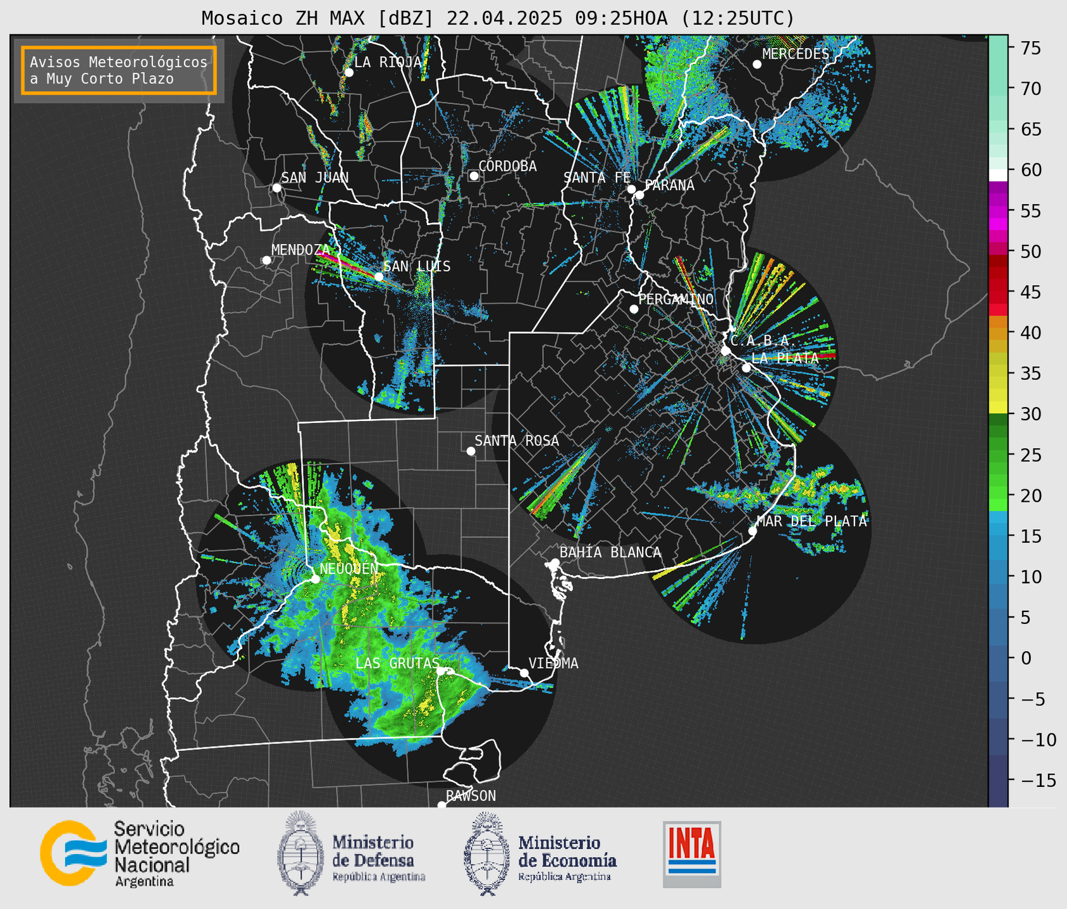Select the LA PLATA city marker
Screen dimensions: 1067x909
click(746, 368)
